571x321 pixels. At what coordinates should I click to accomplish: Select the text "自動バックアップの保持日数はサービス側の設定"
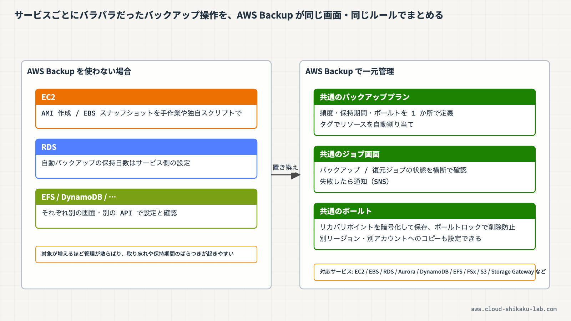(116, 163)
